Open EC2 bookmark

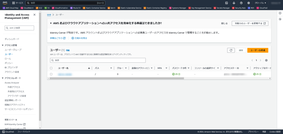[39, 8]
